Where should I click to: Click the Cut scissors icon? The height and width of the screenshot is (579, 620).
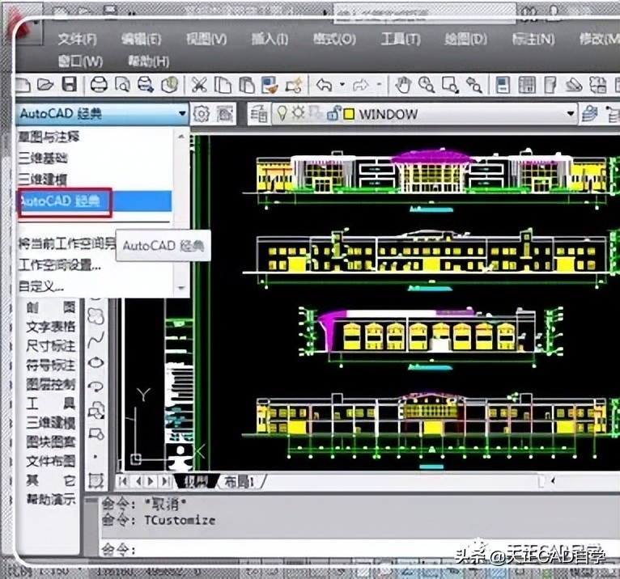pos(199,85)
